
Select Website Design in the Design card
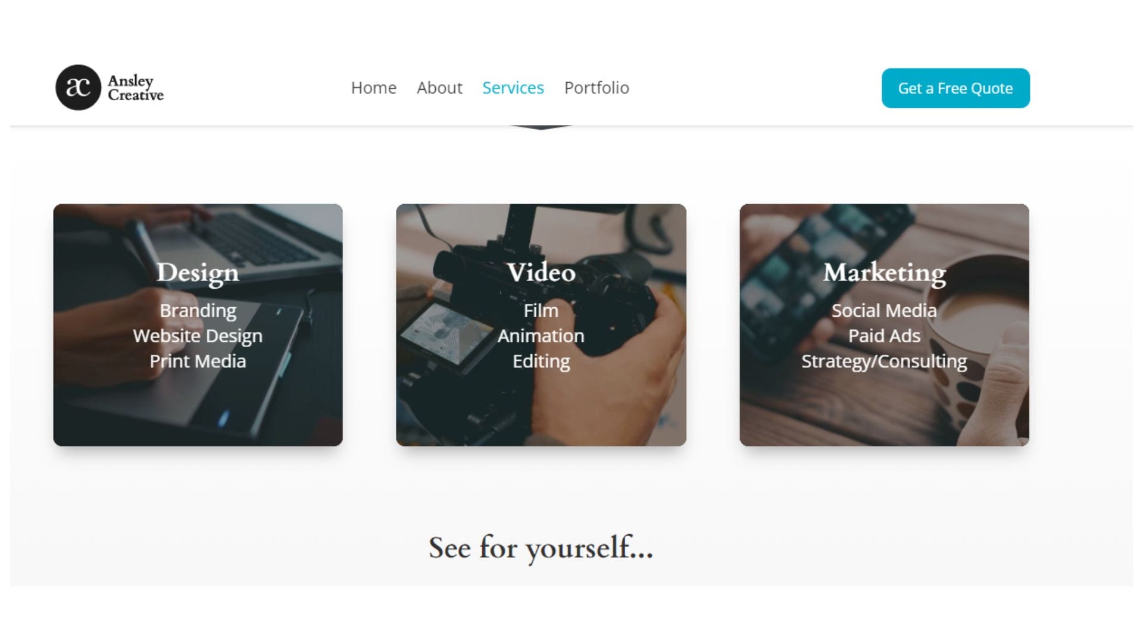pos(198,336)
